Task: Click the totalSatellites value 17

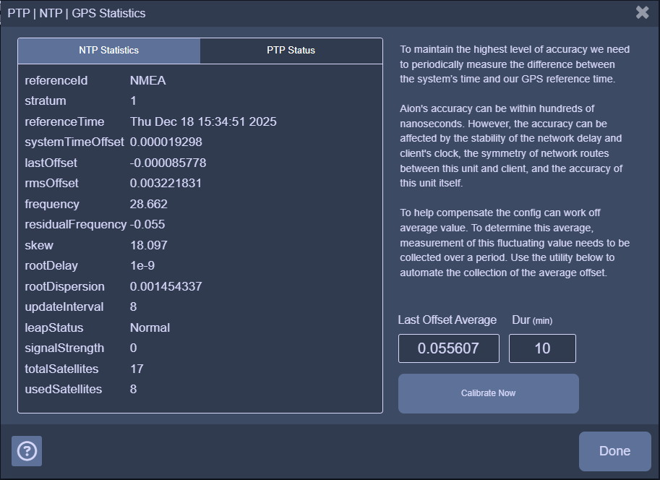Action: (x=137, y=369)
